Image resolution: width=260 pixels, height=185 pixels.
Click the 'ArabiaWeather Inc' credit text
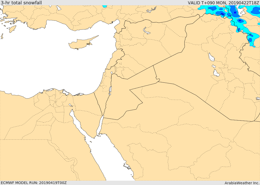242,183
